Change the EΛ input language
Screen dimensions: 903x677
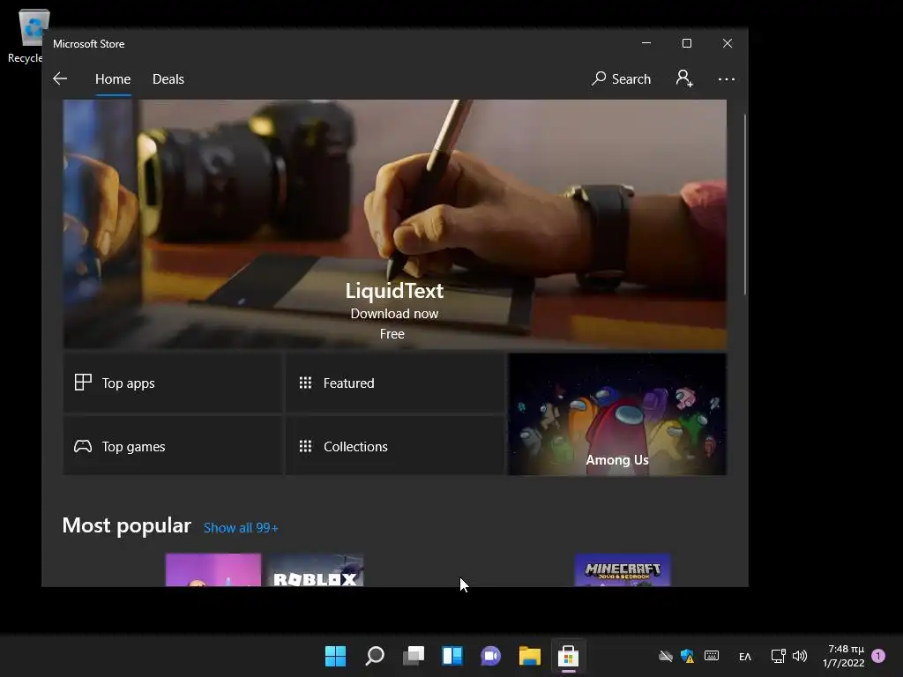pos(745,656)
